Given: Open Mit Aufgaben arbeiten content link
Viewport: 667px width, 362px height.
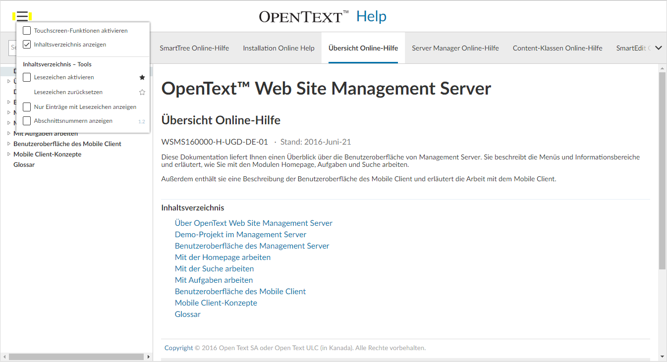Looking at the screenshot, I should tap(214, 280).
